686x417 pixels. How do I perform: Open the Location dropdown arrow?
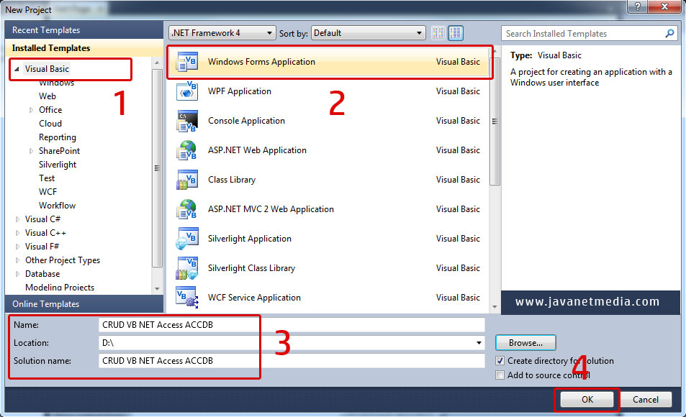(479, 343)
